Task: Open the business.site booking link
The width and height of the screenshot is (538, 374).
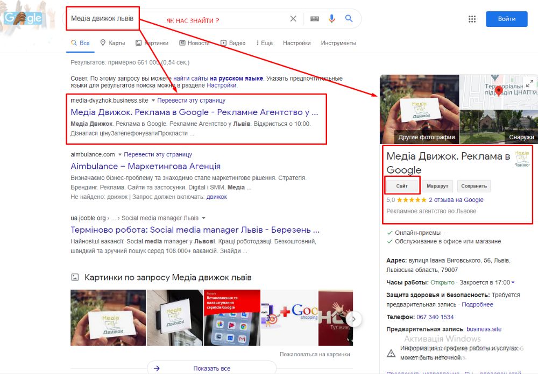Action: click(x=484, y=329)
